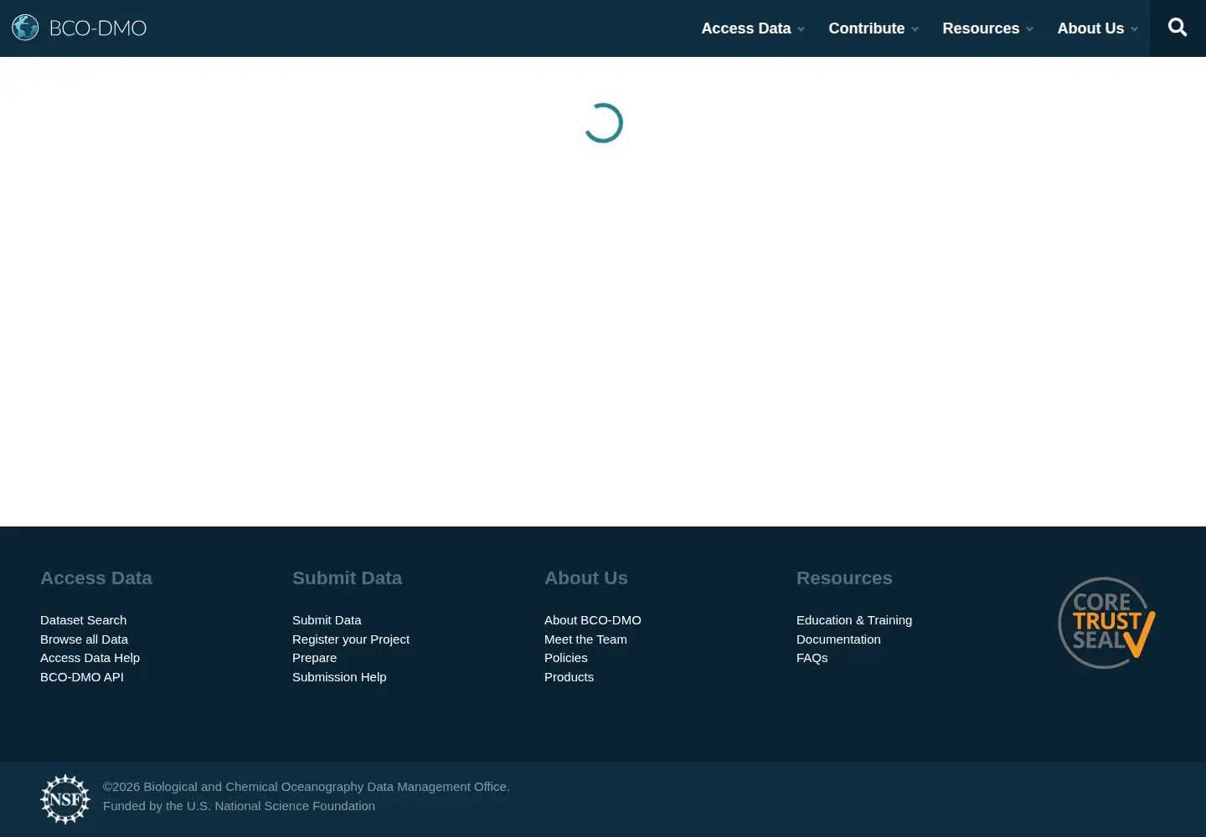Open the Policies link
This screenshot has width=1206, height=837.
566,658
